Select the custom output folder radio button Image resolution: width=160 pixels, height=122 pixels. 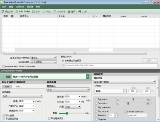click(63, 65)
